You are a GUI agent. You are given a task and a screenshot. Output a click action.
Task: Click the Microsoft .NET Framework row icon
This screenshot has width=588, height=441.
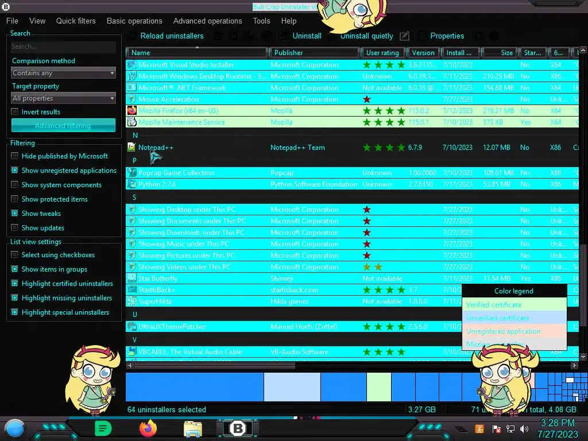click(x=131, y=88)
